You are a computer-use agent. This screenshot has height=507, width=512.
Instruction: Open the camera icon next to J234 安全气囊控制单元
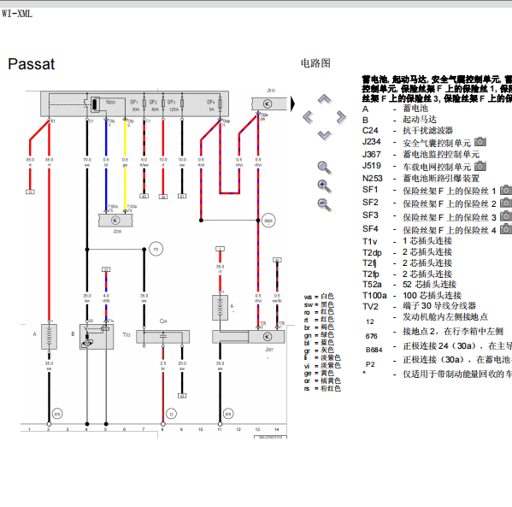pyautogui.click(x=480, y=142)
